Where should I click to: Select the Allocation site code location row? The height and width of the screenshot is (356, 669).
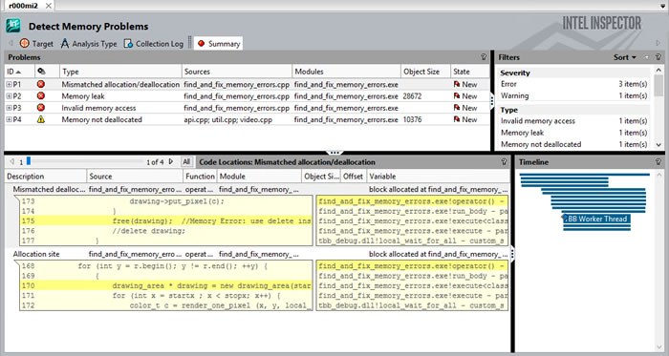(x=257, y=254)
